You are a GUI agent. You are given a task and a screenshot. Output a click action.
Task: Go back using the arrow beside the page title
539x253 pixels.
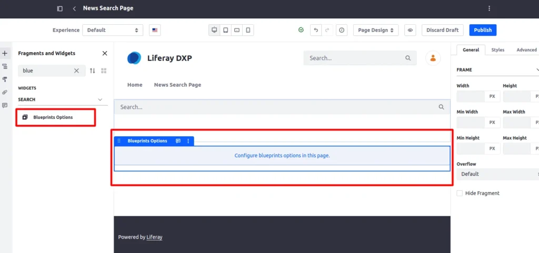pos(74,8)
